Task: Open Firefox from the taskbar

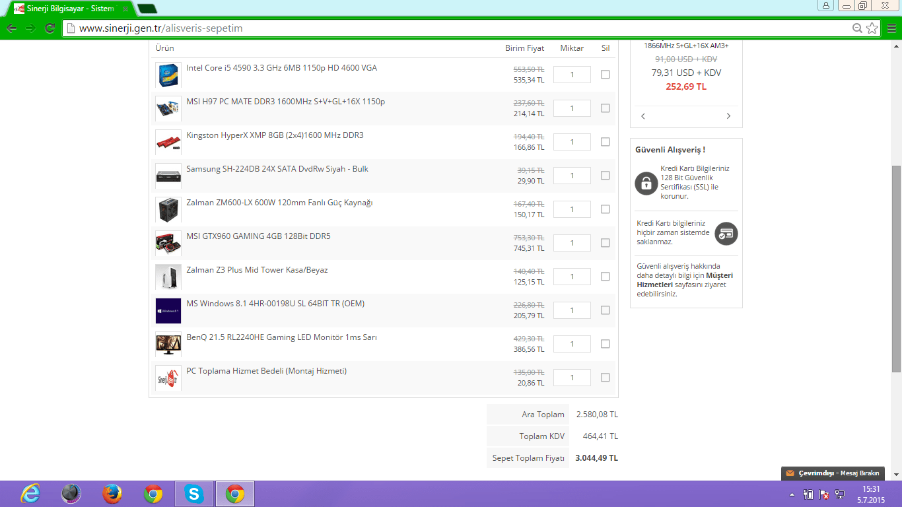Action: point(112,494)
